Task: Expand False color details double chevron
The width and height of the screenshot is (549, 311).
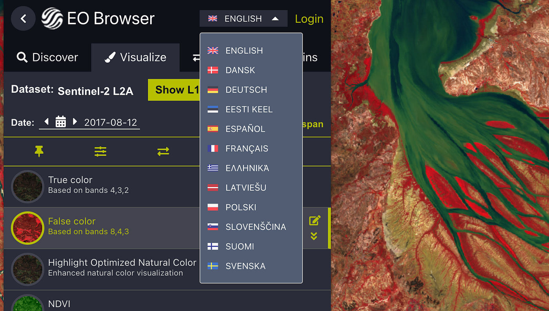Action: click(x=314, y=236)
